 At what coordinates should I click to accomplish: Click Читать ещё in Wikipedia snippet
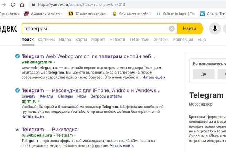coord(121,146)
